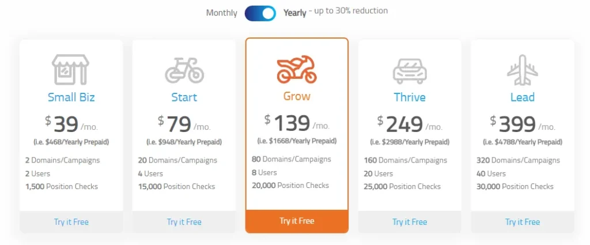
Task: Try the Thrive plan free
Action: (x=410, y=222)
